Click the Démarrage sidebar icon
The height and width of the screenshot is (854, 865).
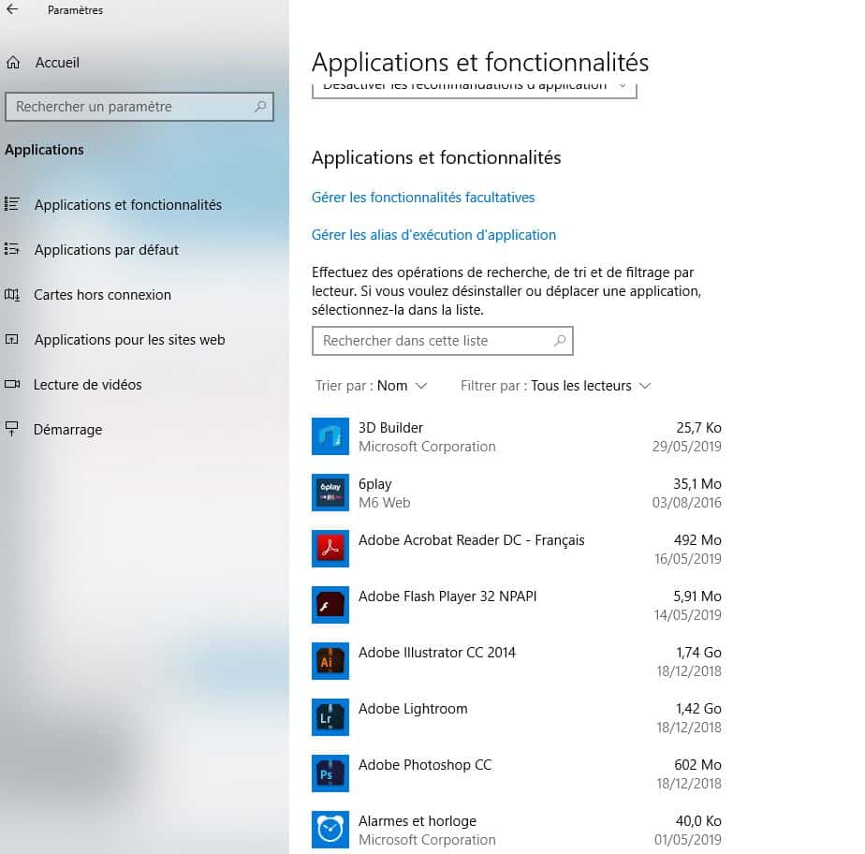(x=12, y=429)
